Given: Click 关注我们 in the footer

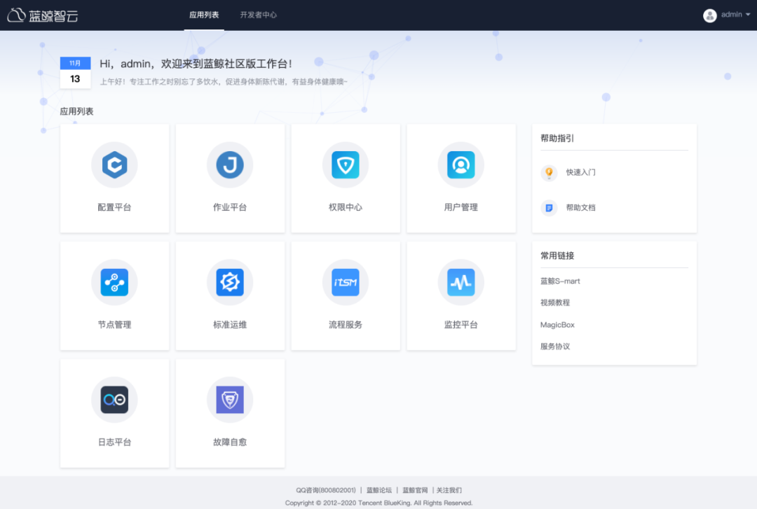Looking at the screenshot, I should (x=449, y=490).
